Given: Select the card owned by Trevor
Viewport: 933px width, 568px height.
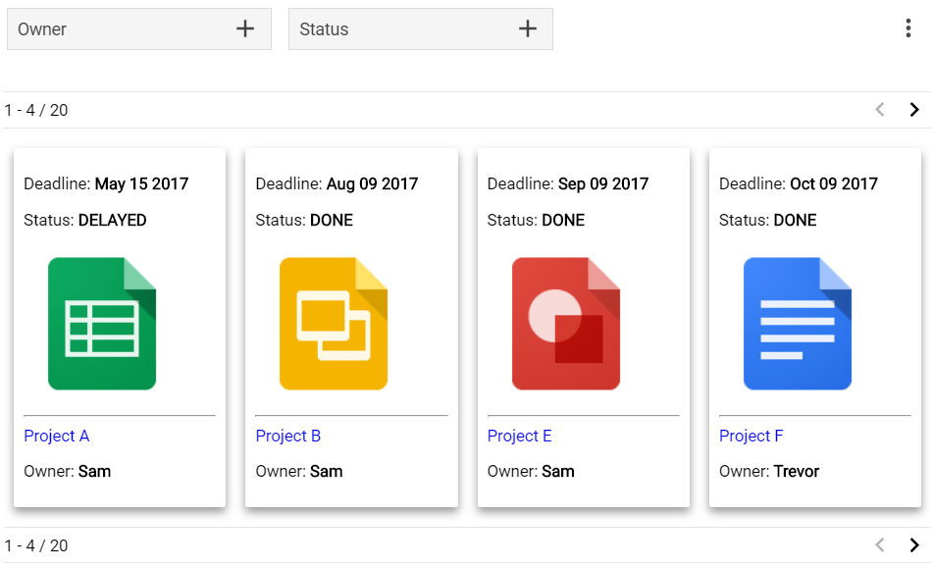Looking at the screenshot, I should click(x=815, y=328).
